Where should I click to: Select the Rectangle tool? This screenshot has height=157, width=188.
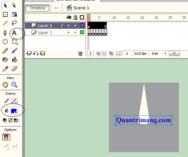tap(14, 41)
